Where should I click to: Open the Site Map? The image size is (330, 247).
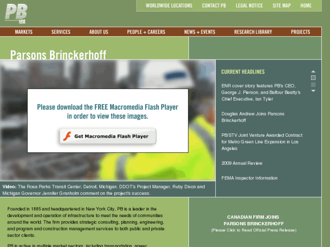[x=281, y=6]
